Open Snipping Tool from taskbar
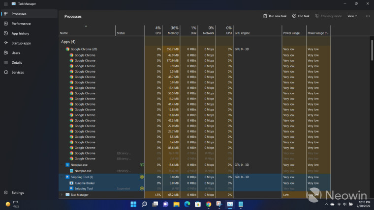This screenshot has width=374, height=210. click(x=219, y=204)
